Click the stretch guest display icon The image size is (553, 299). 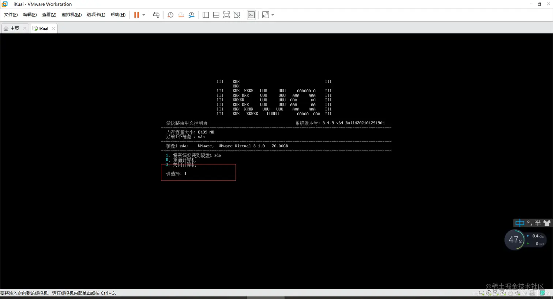pyautogui.click(x=266, y=15)
